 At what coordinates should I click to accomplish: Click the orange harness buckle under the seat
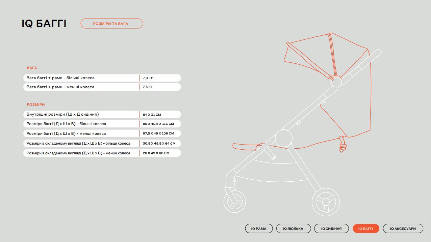pyautogui.click(x=343, y=147)
